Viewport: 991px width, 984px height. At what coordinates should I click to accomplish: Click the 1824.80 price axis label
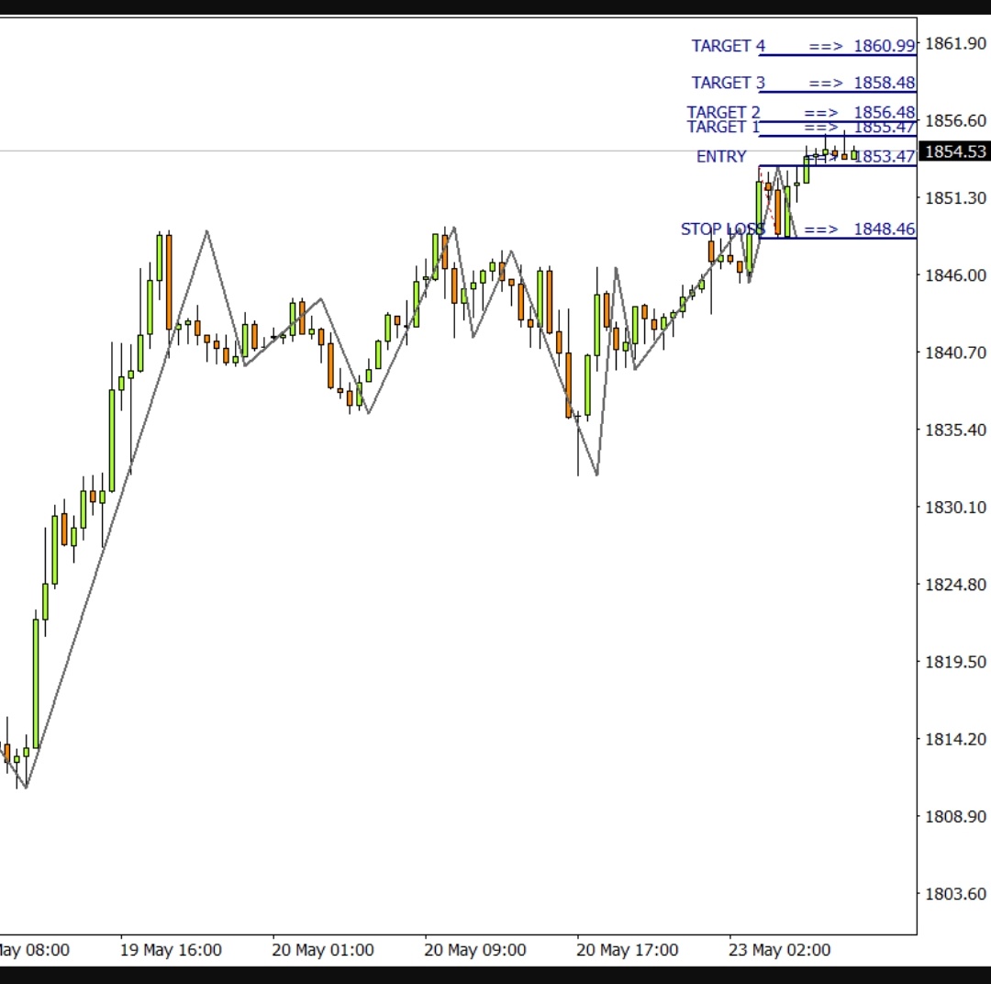coord(955,585)
